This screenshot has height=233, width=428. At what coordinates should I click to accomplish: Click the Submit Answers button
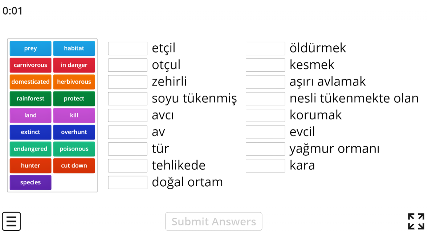pos(213,221)
